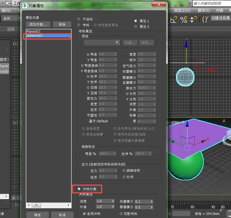
Task: Click the red X-axis gizmo arrow in top viewport
Action: (212, 70)
